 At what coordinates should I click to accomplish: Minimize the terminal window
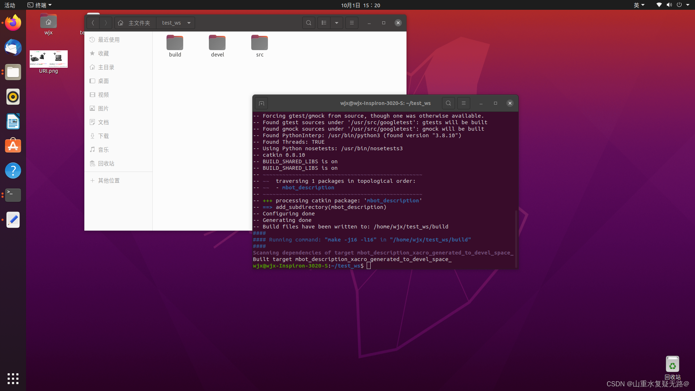click(x=481, y=103)
